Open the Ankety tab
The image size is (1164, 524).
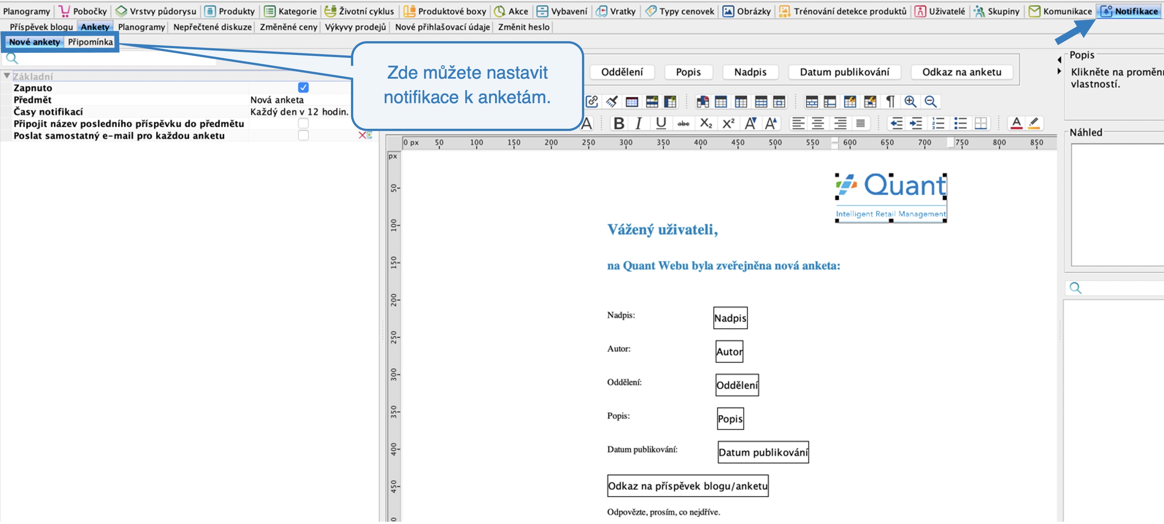point(95,27)
